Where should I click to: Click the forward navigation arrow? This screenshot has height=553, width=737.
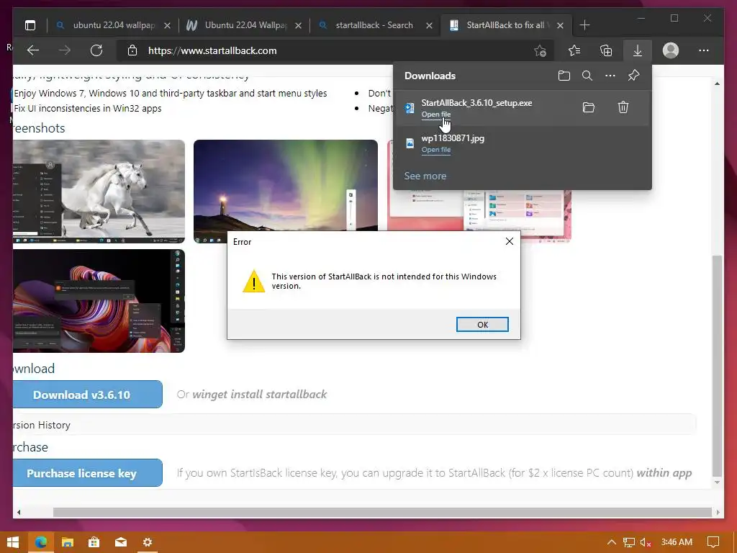(x=65, y=50)
